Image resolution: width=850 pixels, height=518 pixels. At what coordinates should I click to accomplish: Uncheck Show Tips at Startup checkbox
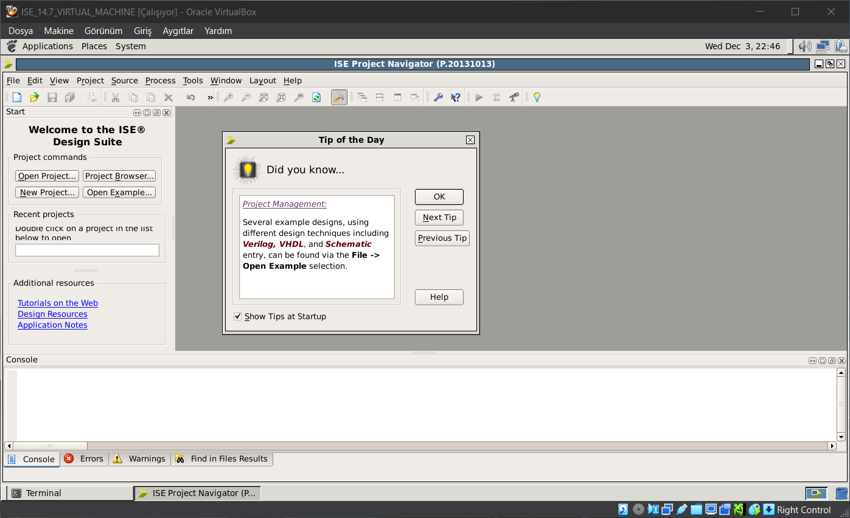tap(238, 316)
